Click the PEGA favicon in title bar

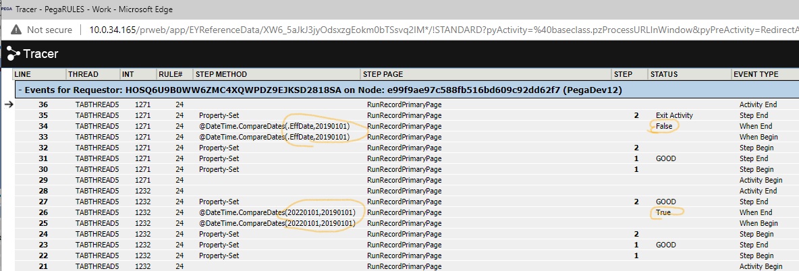coord(5,9)
